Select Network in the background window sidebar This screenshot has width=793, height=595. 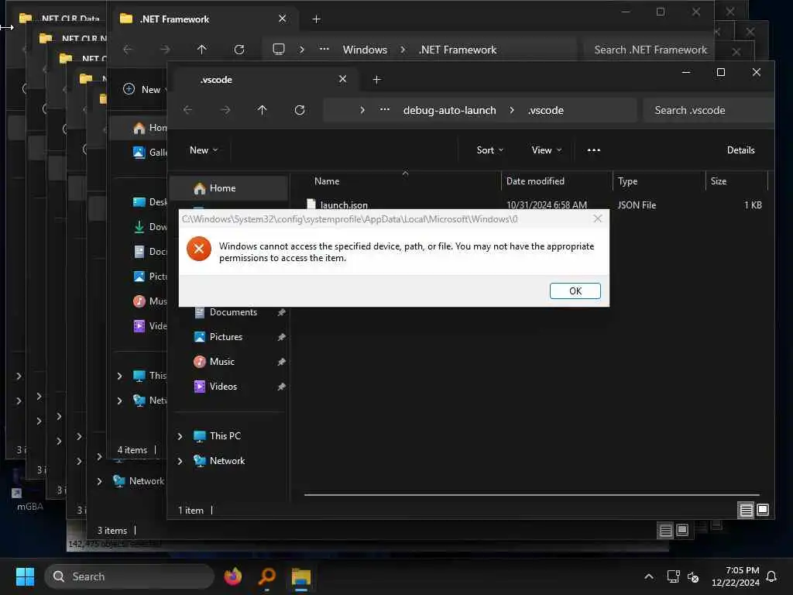click(x=139, y=481)
